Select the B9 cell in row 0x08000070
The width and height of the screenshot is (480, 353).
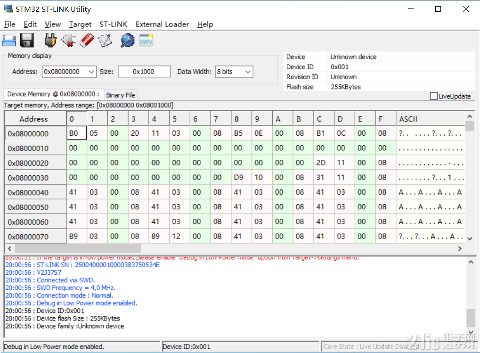(x=76, y=236)
